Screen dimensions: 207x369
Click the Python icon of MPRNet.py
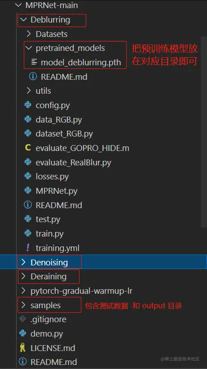coord(28,191)
